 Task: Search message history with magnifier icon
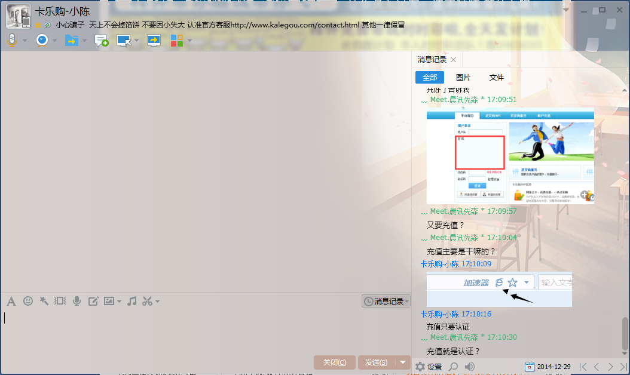454,367
